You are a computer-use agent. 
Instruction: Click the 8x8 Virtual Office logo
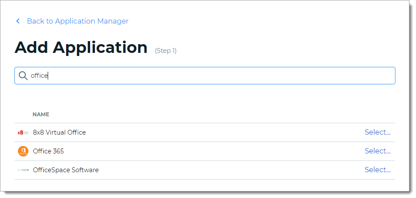pyautogui.click(x=23, y=132)
